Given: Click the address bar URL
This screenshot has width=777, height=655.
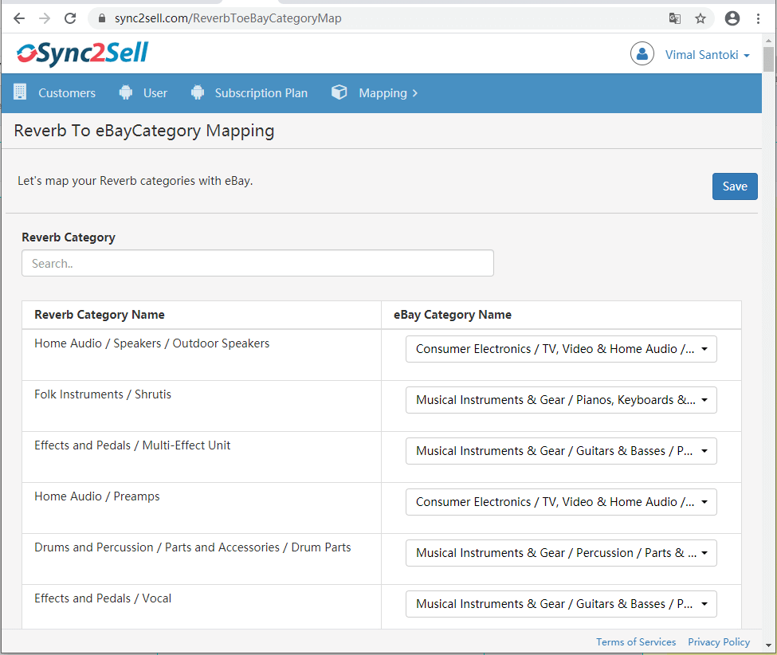Looking at the screenshot, I should (228, 18).
